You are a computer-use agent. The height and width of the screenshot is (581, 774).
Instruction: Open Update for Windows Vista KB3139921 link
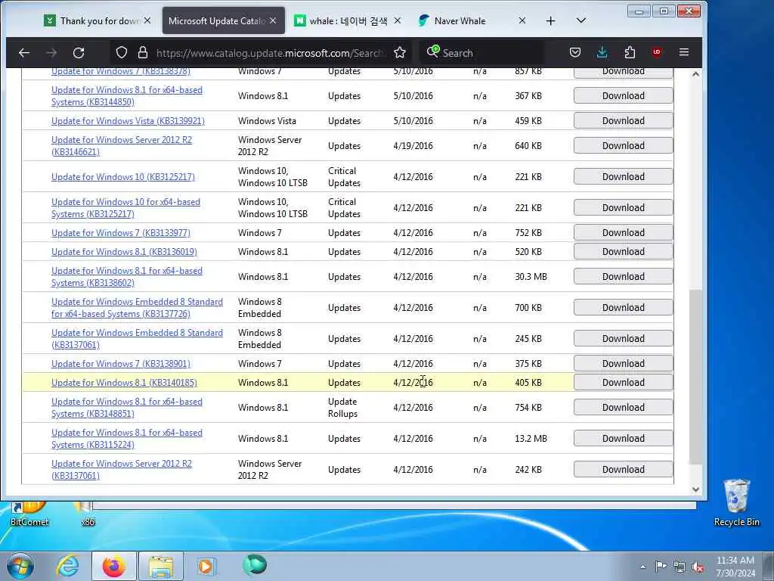click(128, 120)
